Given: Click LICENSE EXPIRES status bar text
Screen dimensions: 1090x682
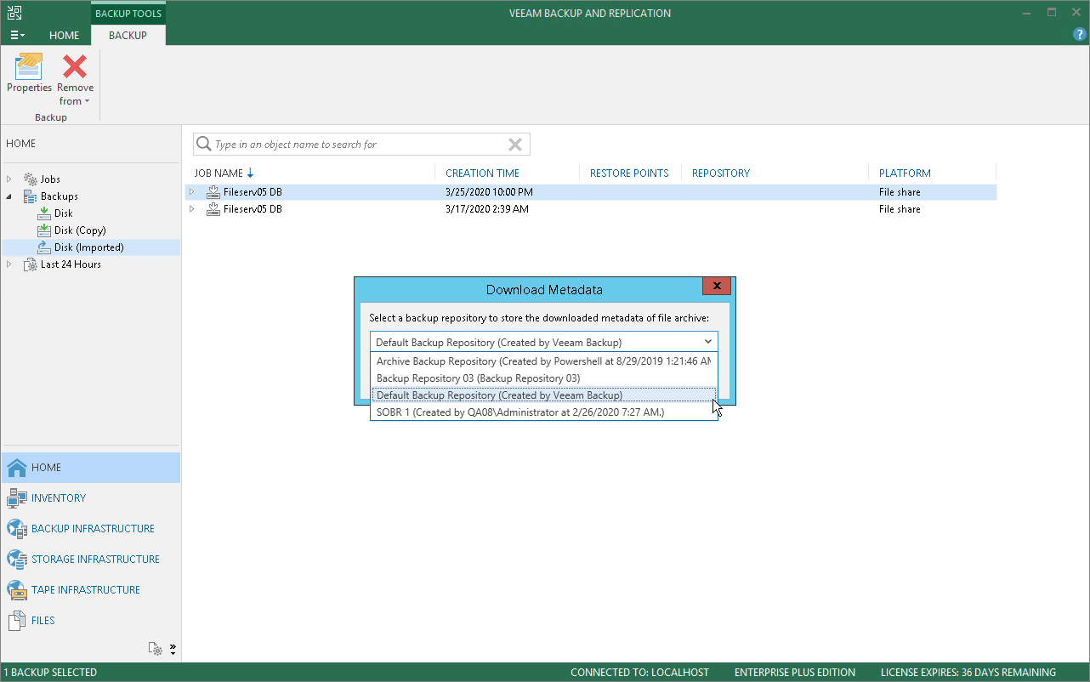Looking at the screenshot, I should 968,673.
